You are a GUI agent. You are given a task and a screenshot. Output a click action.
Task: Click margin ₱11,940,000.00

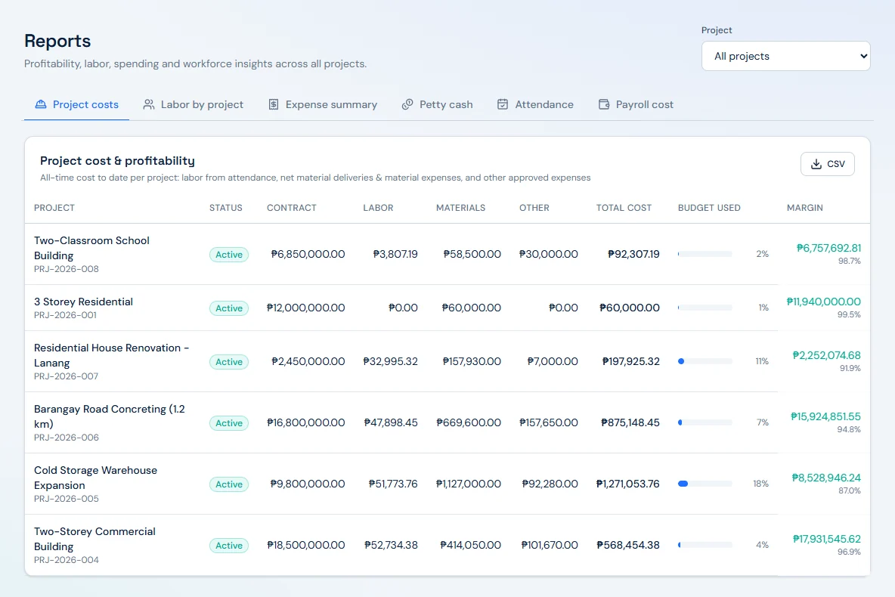(x=824, y=302)
